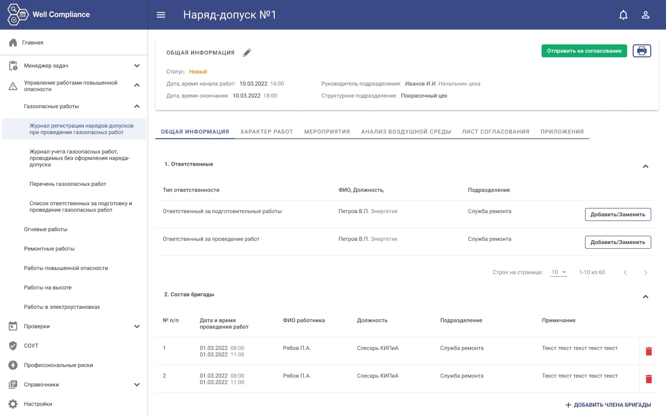Delete brigade member row 2 with trash icon
Viewport: 666px width, 416px height.
[x=649, y=379]
